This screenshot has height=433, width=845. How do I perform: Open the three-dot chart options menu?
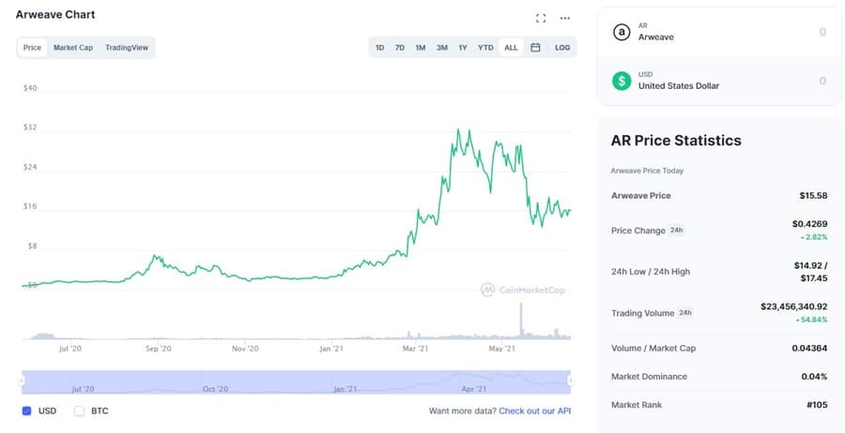pyautogui.click(x=565, y=18)
